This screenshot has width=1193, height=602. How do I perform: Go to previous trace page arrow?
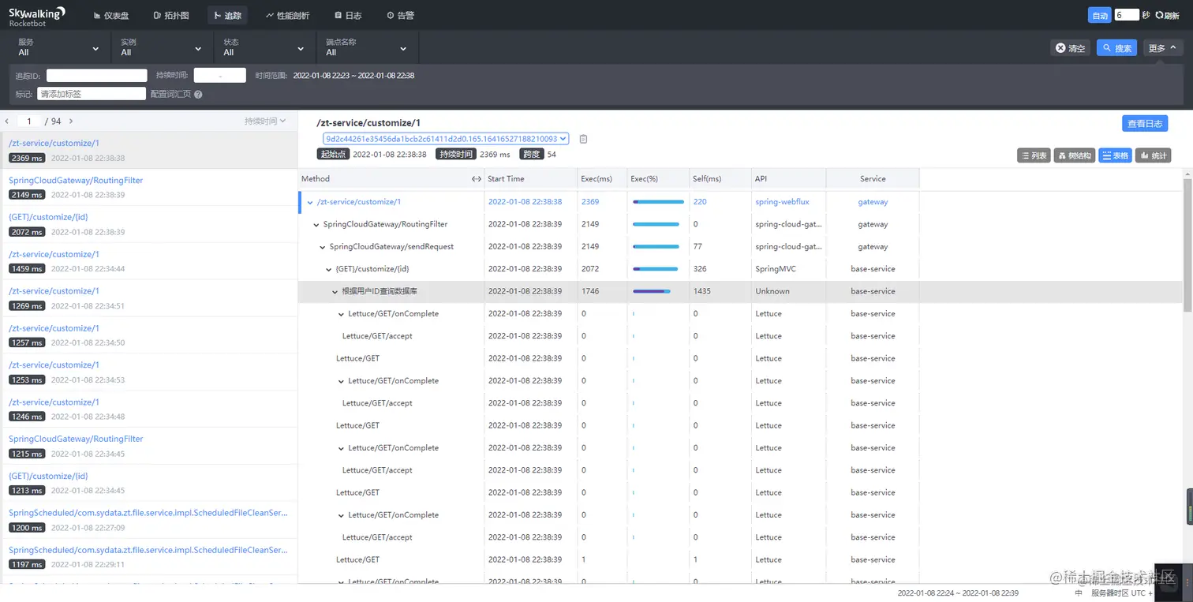(x=7, y=122)
